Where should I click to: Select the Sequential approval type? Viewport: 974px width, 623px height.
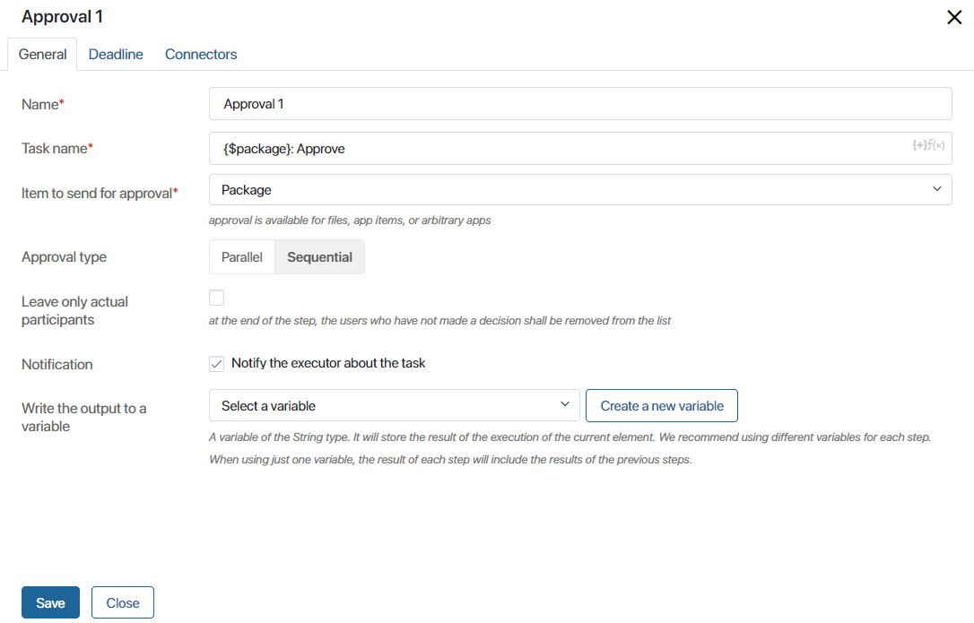(x=319, y=257)
